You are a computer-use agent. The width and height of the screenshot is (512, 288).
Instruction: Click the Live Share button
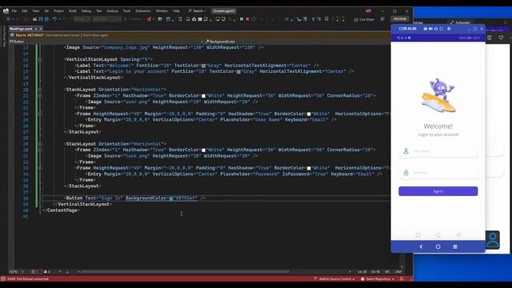[x=364, y=19]
